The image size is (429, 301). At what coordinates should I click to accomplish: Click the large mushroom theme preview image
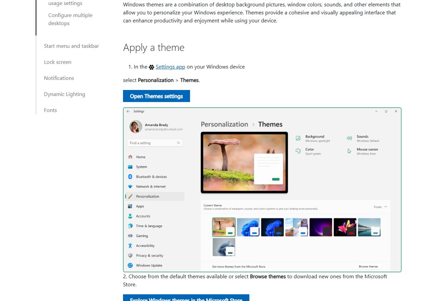(x=244, y=162)
